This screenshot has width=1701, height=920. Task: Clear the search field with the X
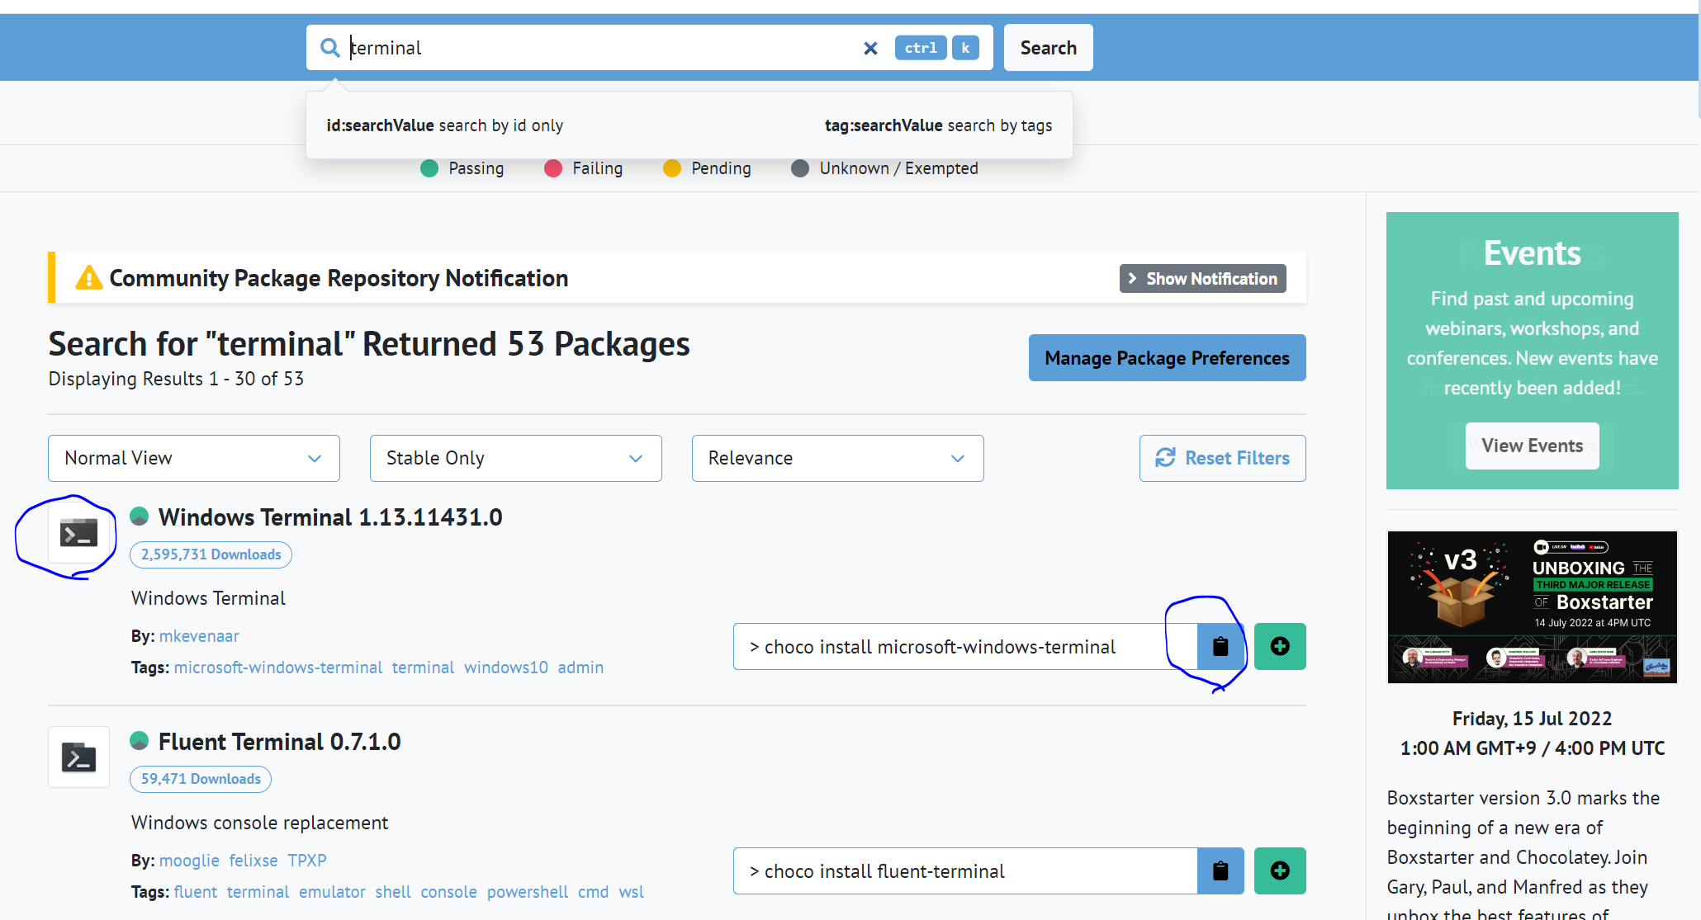tap(870, 49)
